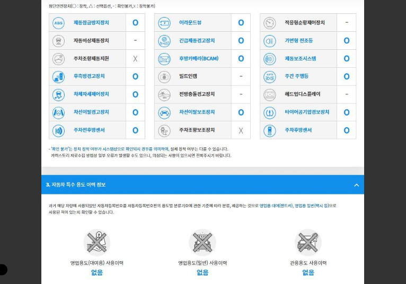Click the 어라운드뷰 icon
The image size is (406, 284).
pyautogui.click(x=164, y=23)
